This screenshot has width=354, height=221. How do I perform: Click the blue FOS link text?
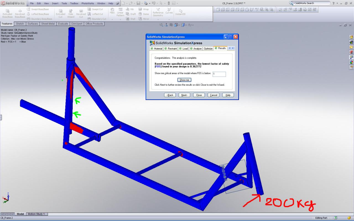pyautogui.click(x=158, y=67)
